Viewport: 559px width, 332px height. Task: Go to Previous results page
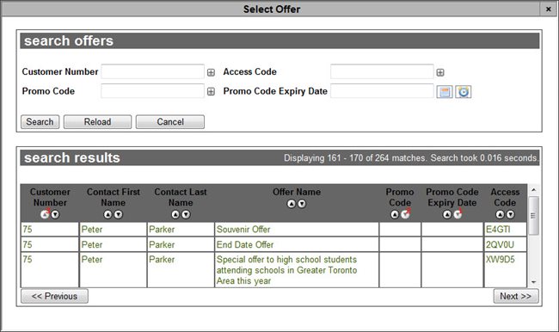pyautogui.click(x=54, y=296)
